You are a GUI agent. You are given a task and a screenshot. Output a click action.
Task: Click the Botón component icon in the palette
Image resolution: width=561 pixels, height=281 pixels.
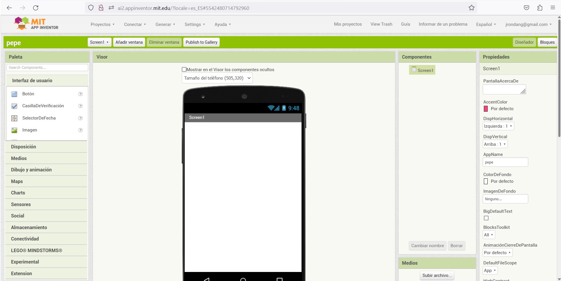pos(14,94)
